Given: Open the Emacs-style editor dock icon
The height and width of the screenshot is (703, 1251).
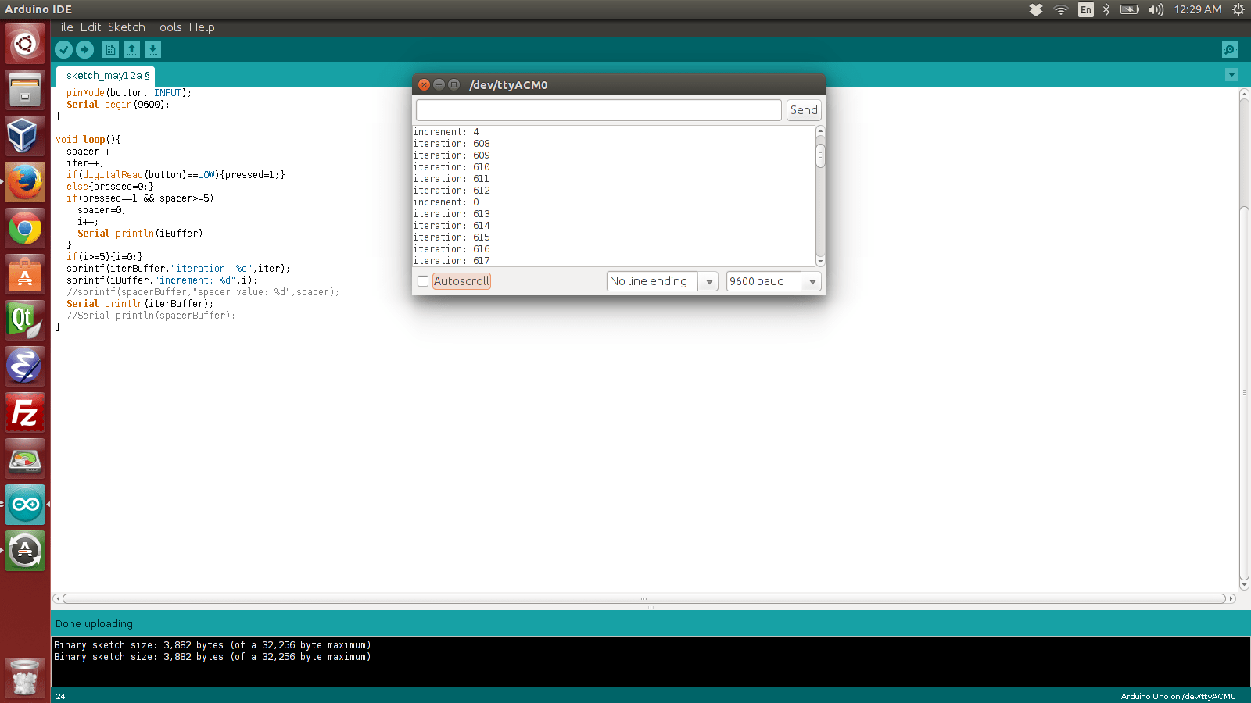Looking at the screenshot, I should point(25,366).
